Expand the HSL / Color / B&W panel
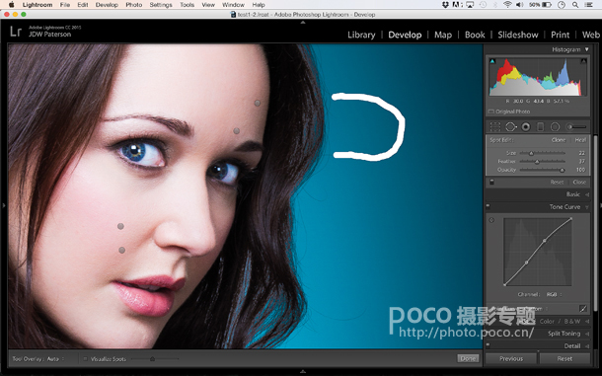This screenshot has height=376, width=602. (x=587, y=321)
